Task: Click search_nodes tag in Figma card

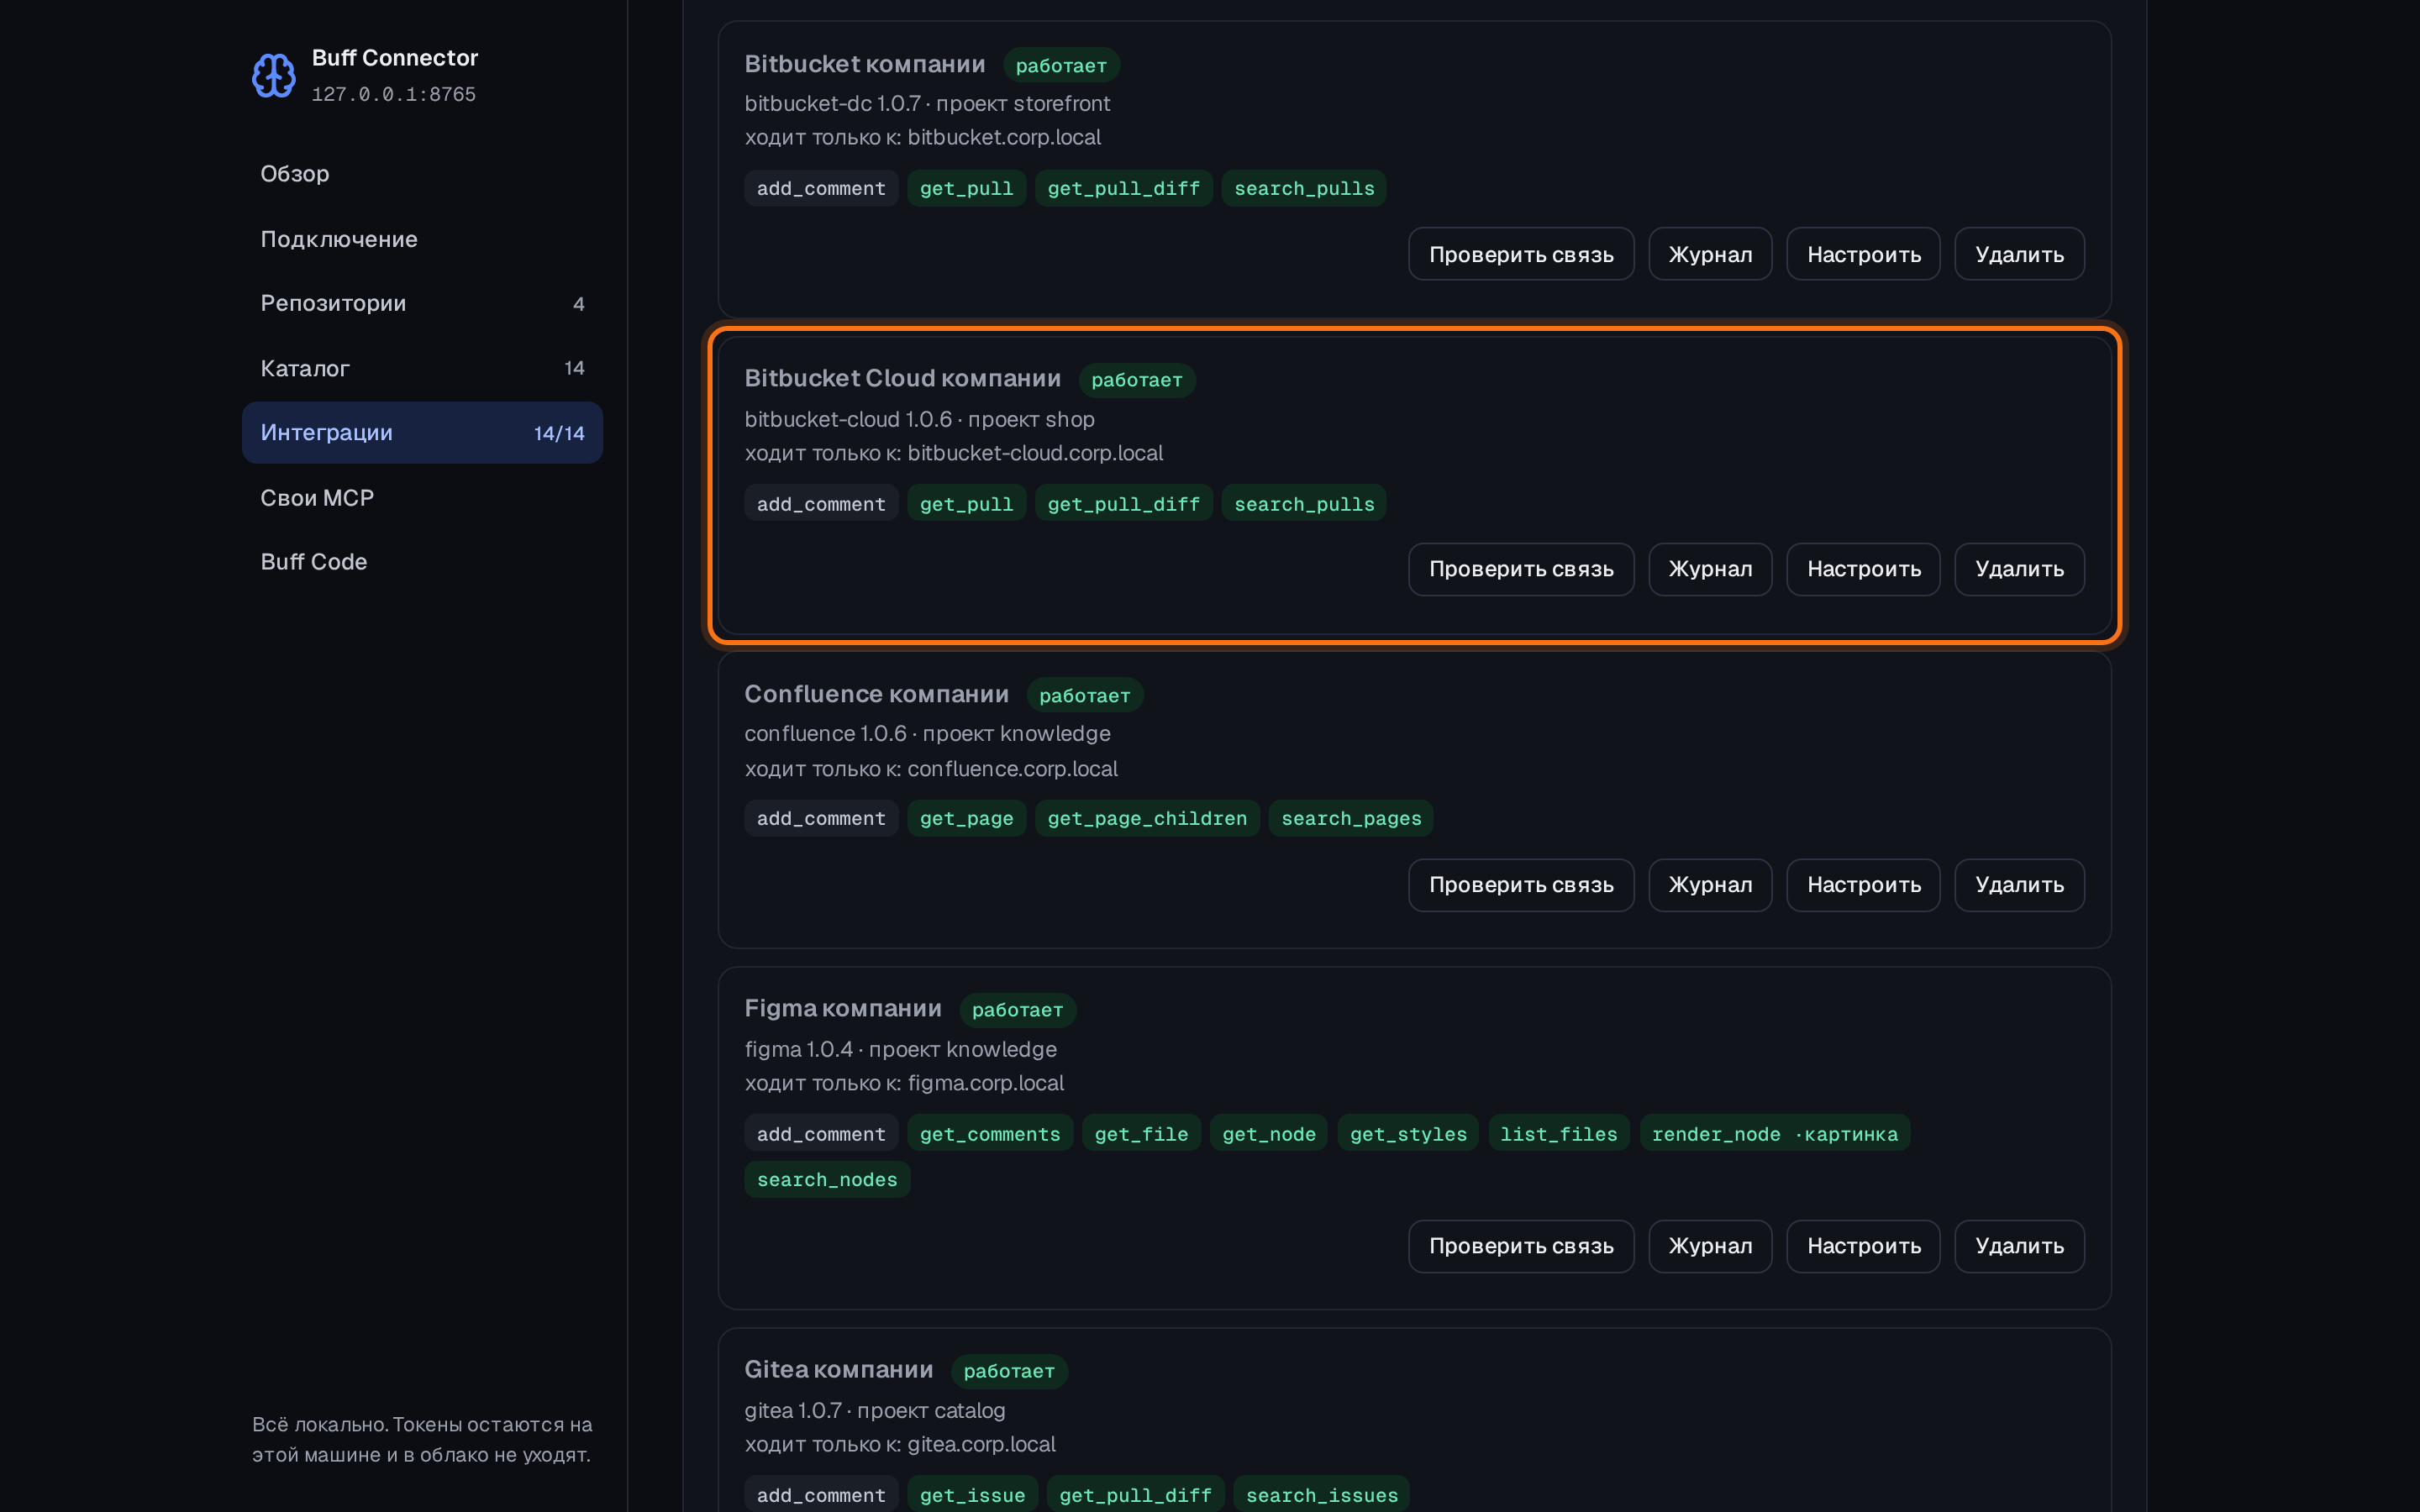Action: (x=827, y=1180)
